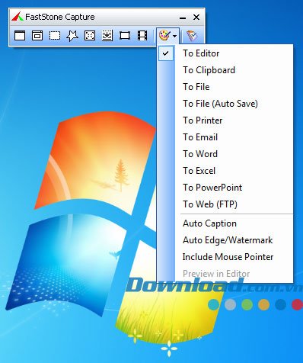Select Capture Active Window tool
303x363 pixels.
pyautogui.click(x=20, y=36)
